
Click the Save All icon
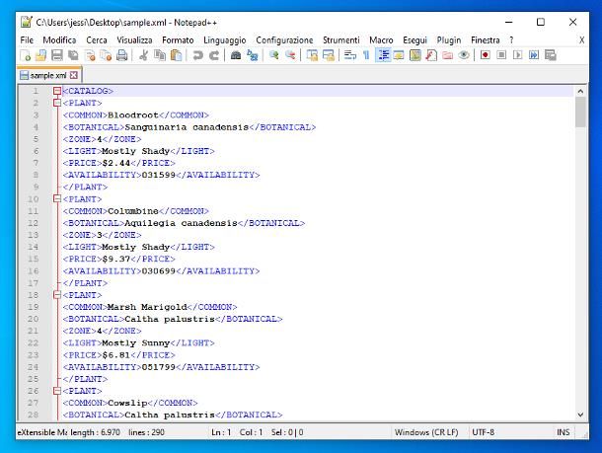coord(73,55)
